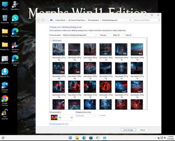Screen dimensions: 175x141
Task: Click the Save changes button
Action: coord(128,130)
